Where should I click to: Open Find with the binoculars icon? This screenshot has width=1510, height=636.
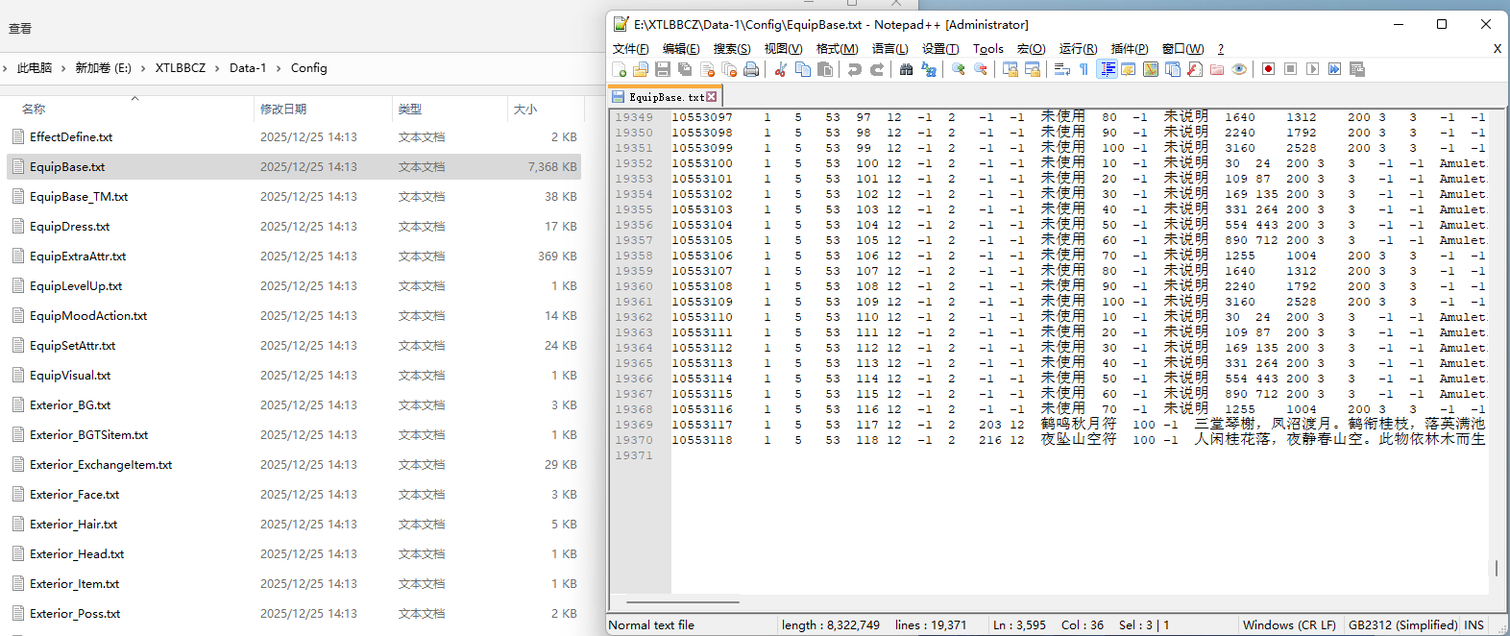click(906, 69)
